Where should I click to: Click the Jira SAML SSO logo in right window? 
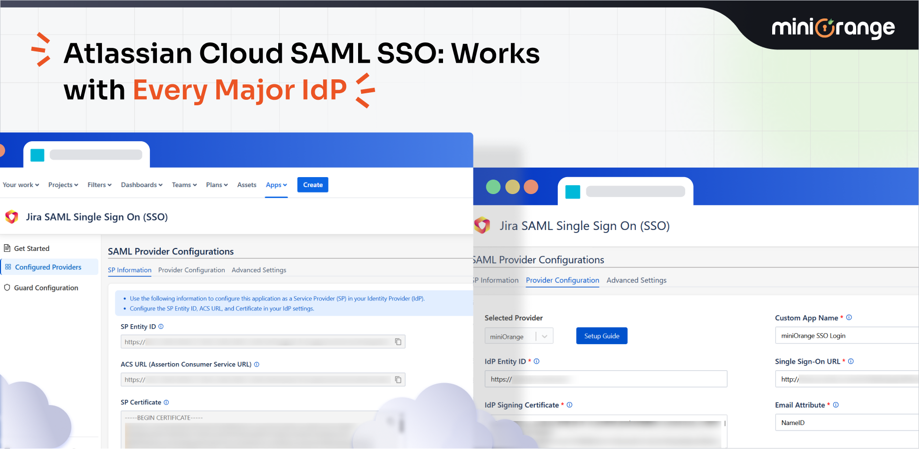point(482,225)
